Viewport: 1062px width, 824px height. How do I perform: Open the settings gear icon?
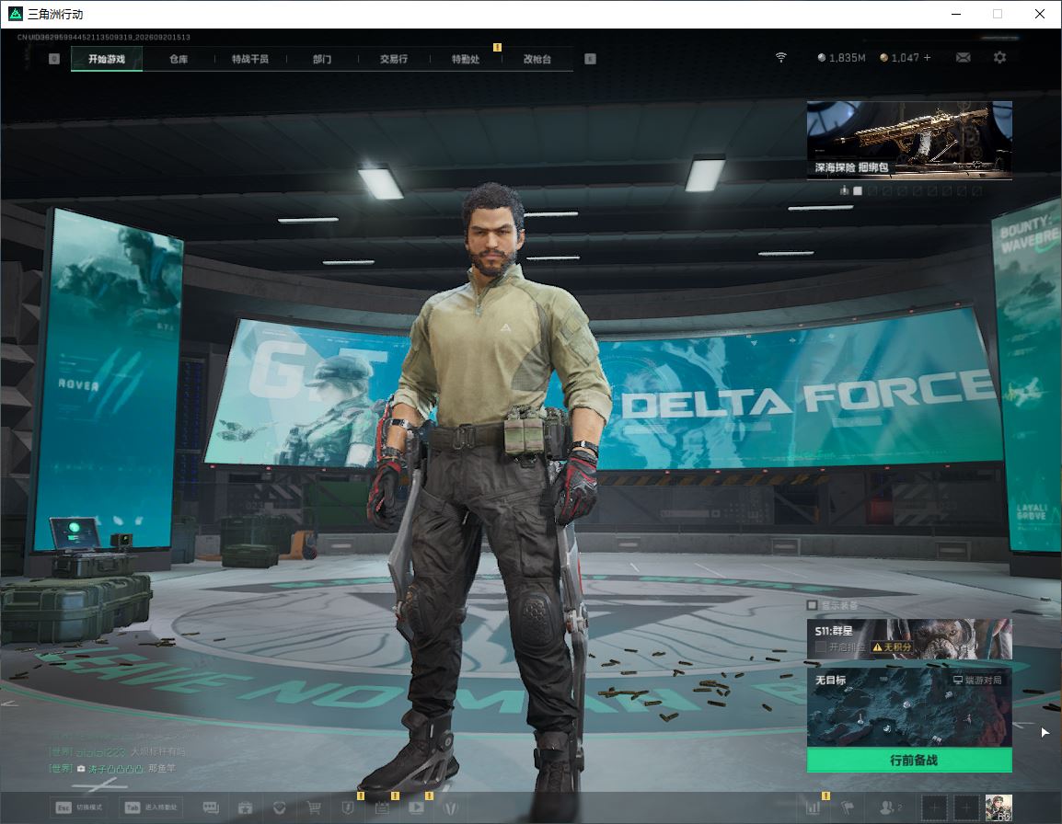click(999, 58)
